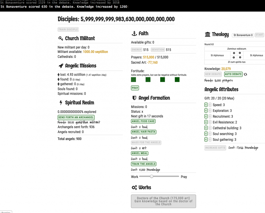The width and height of the screenshot is (265, 213).
Task: Decrease the Evil Resistence attribute
Action: click(x=206, y=122)
